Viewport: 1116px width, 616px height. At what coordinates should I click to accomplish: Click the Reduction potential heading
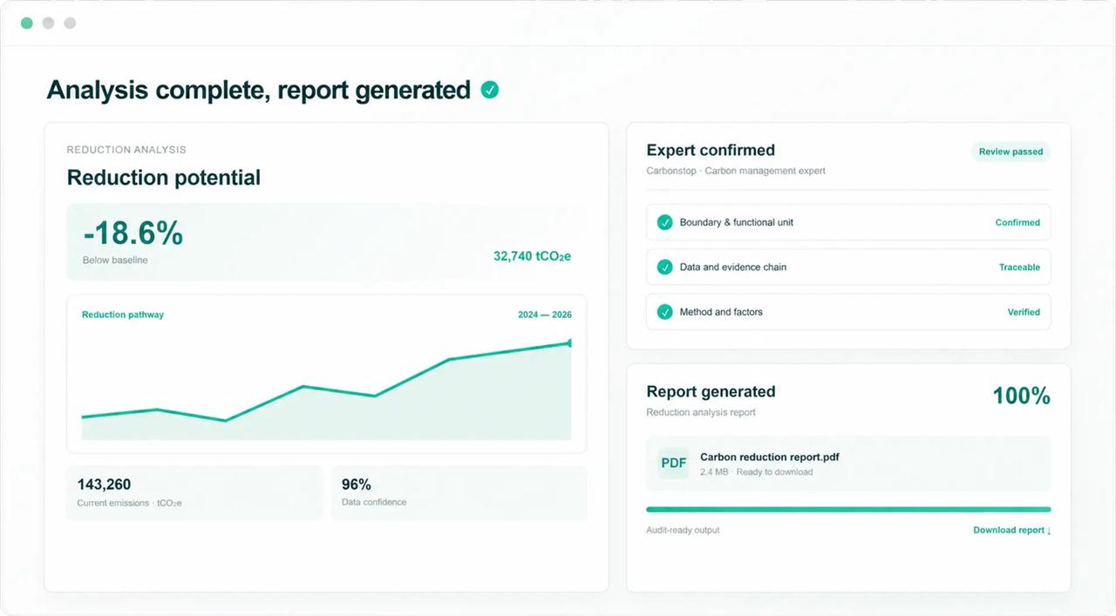click(164, 178)
